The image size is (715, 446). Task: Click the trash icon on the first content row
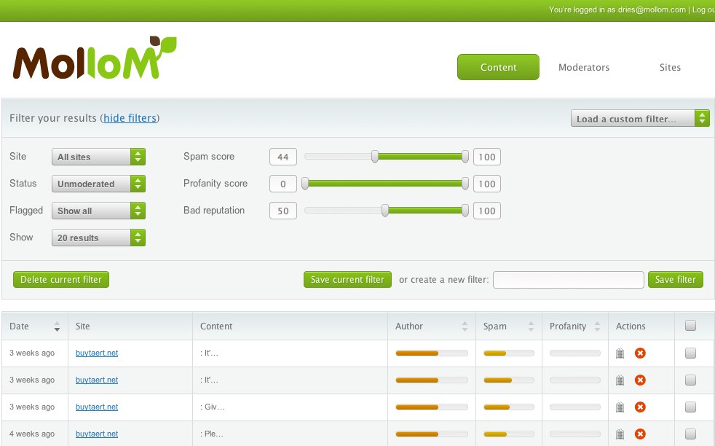pos(620,353)
